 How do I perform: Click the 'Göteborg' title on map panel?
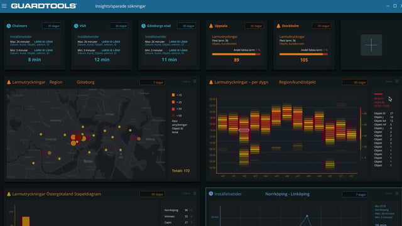85,82
